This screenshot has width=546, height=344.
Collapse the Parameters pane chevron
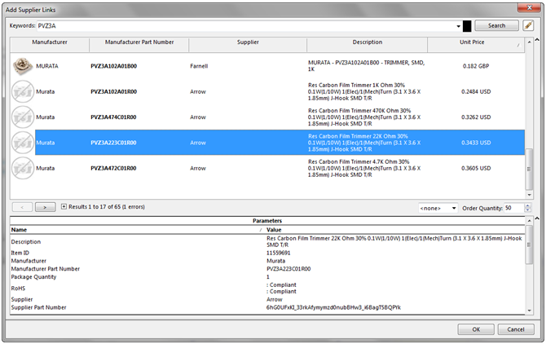537,218
